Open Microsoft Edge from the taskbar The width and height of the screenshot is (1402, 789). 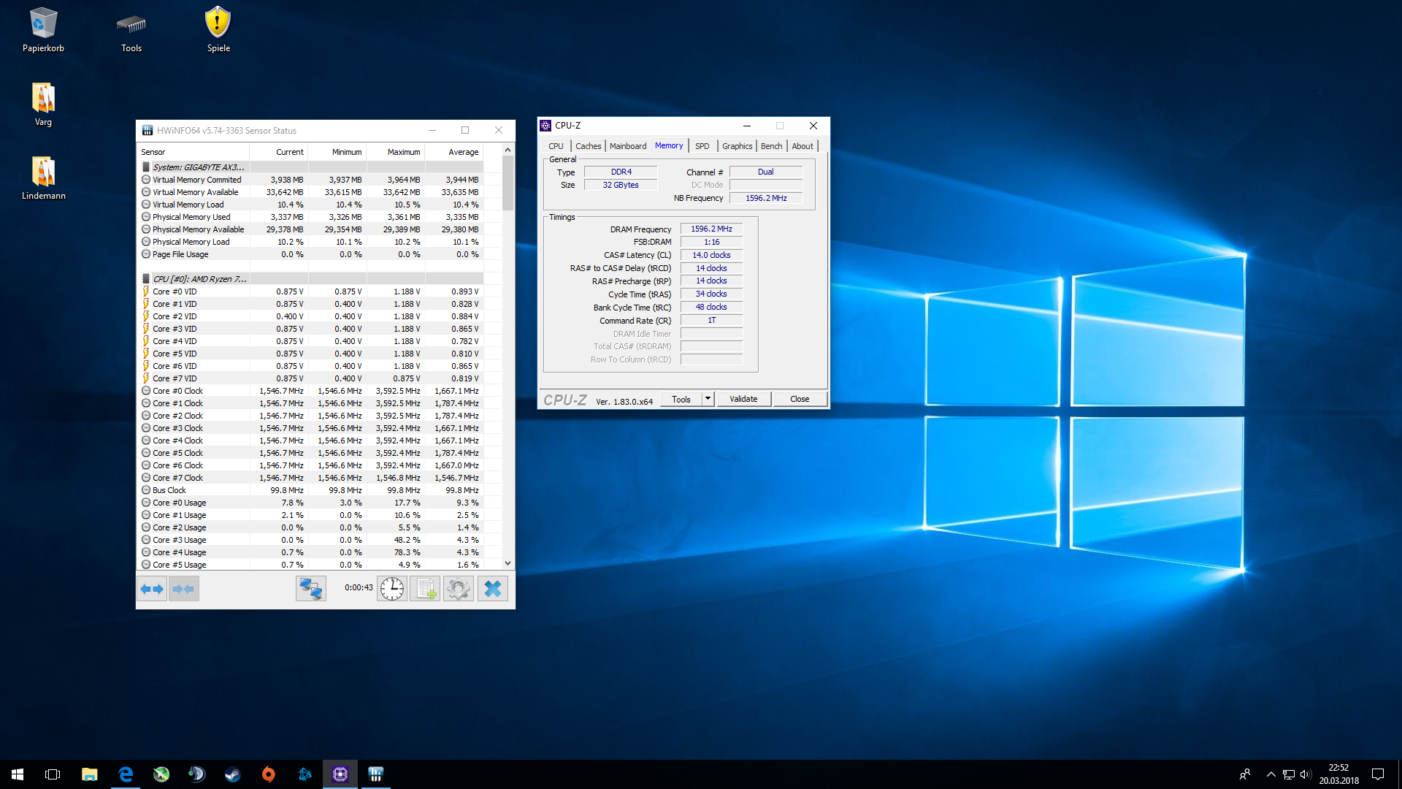(x=126, y=774)
